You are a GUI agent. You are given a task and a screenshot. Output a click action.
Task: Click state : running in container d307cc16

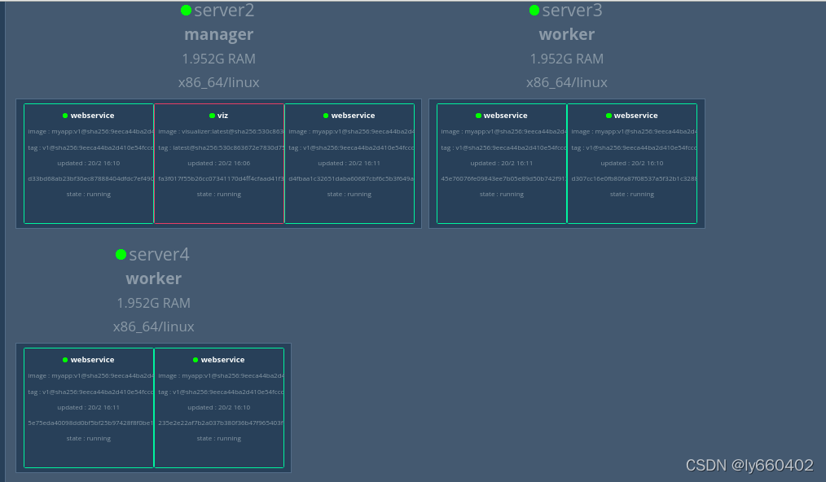[x=631, y=195]
